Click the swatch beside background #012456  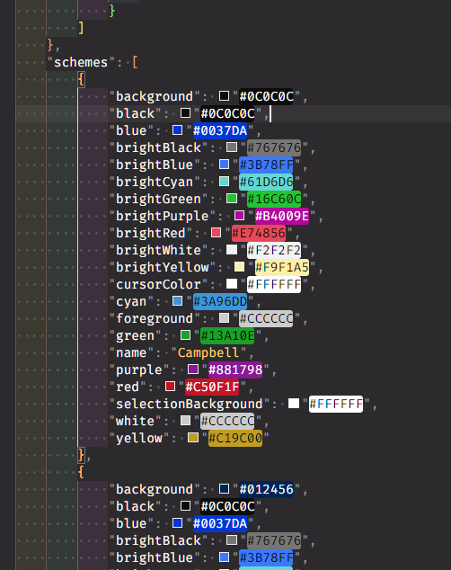224,489
